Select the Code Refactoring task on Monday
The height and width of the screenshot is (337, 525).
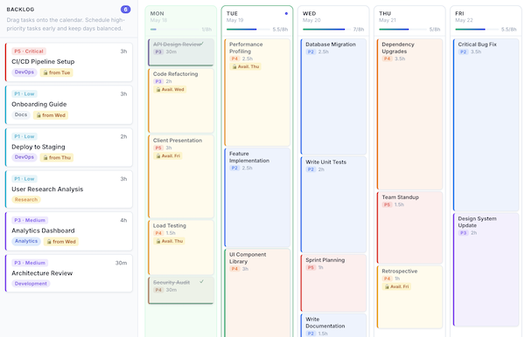[x=181, y=100]
